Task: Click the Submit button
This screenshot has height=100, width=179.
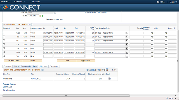Action: tap(32, 61)
